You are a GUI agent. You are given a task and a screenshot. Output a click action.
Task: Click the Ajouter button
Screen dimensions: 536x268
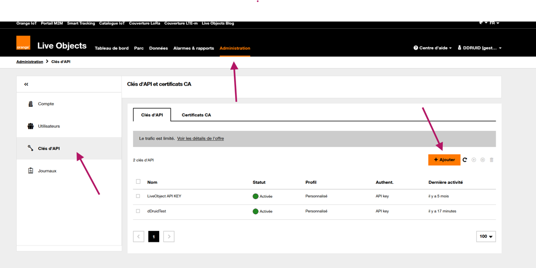[x=444, y=160]
